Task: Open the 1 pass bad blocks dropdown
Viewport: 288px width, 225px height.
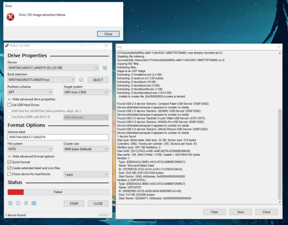Action: click(86, 174)
